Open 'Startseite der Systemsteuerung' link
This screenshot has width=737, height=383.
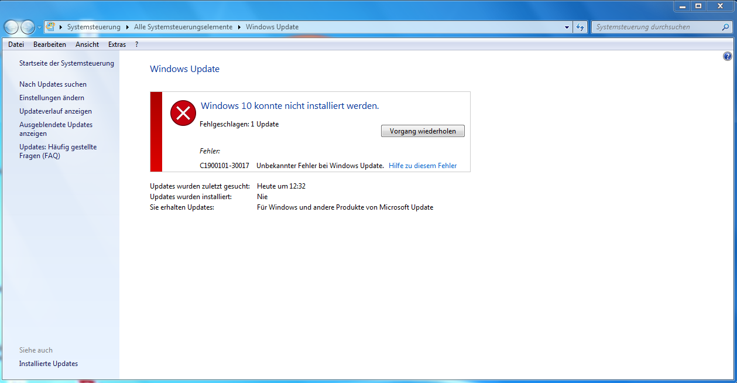67,63
